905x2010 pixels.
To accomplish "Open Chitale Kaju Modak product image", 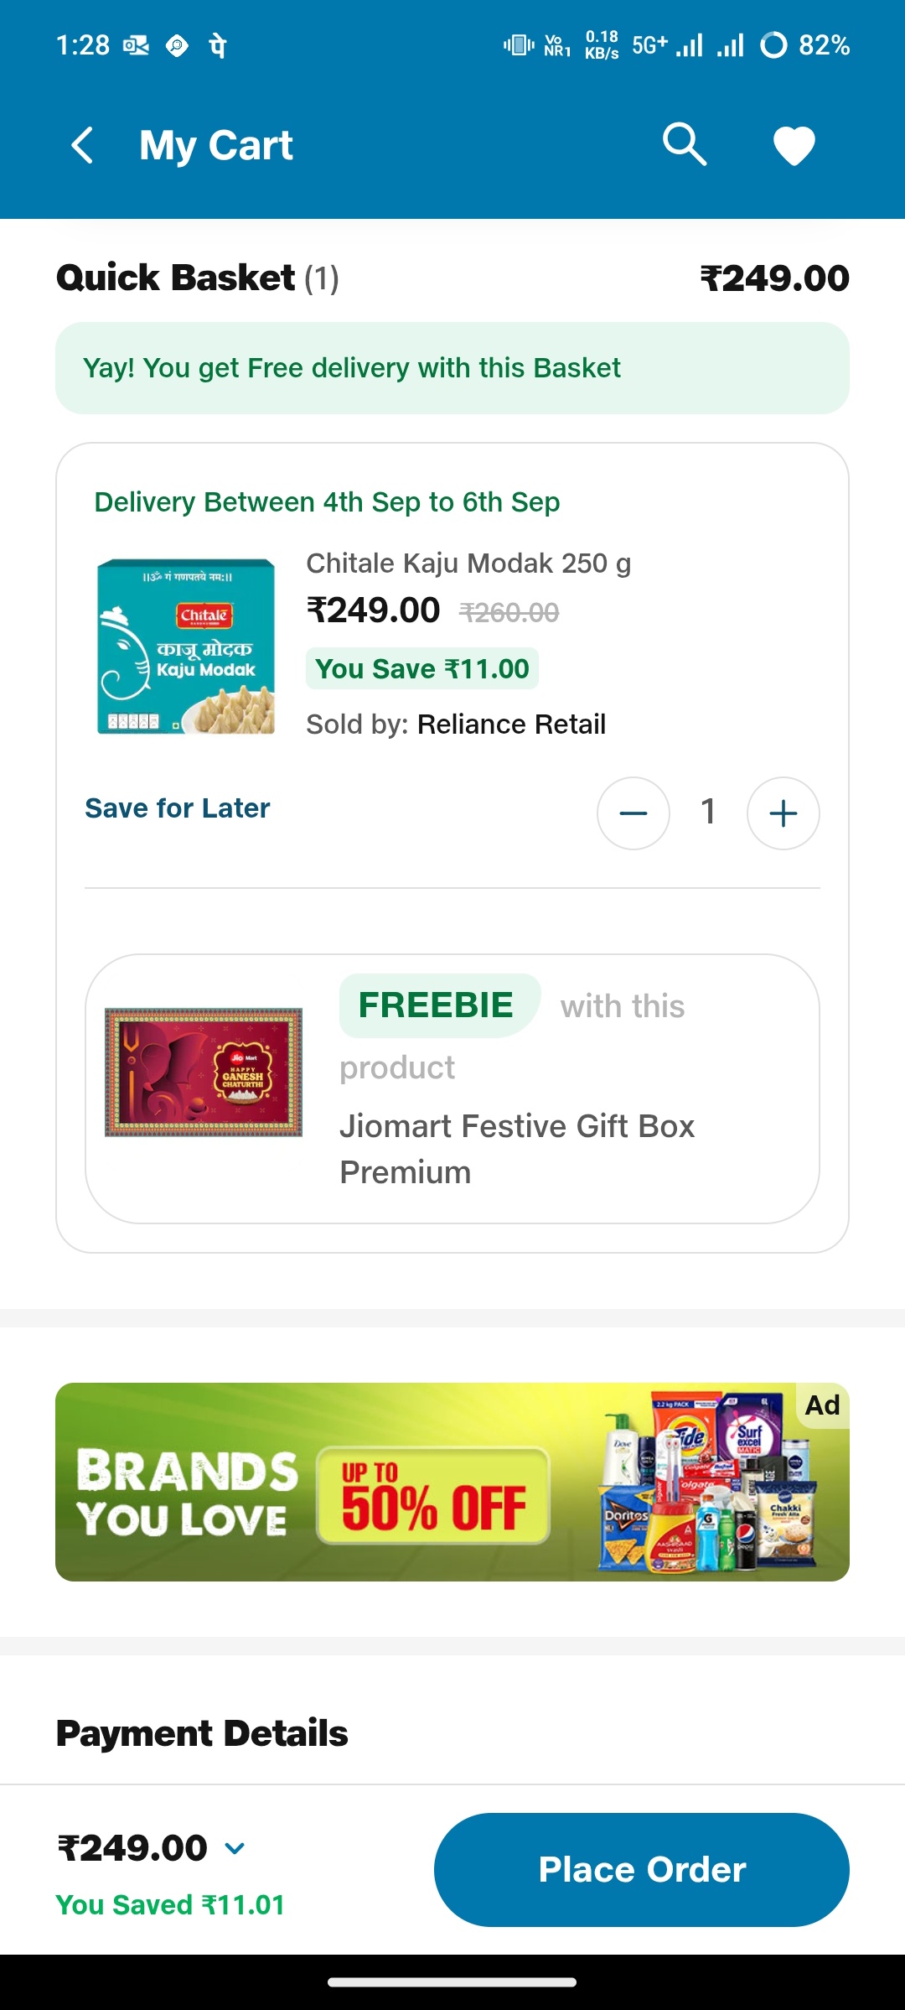I will click(x=186, y=646).
